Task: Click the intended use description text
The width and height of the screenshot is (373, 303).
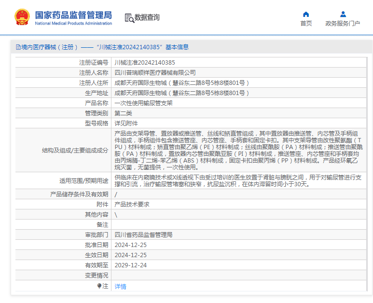Action: (238, 181)
